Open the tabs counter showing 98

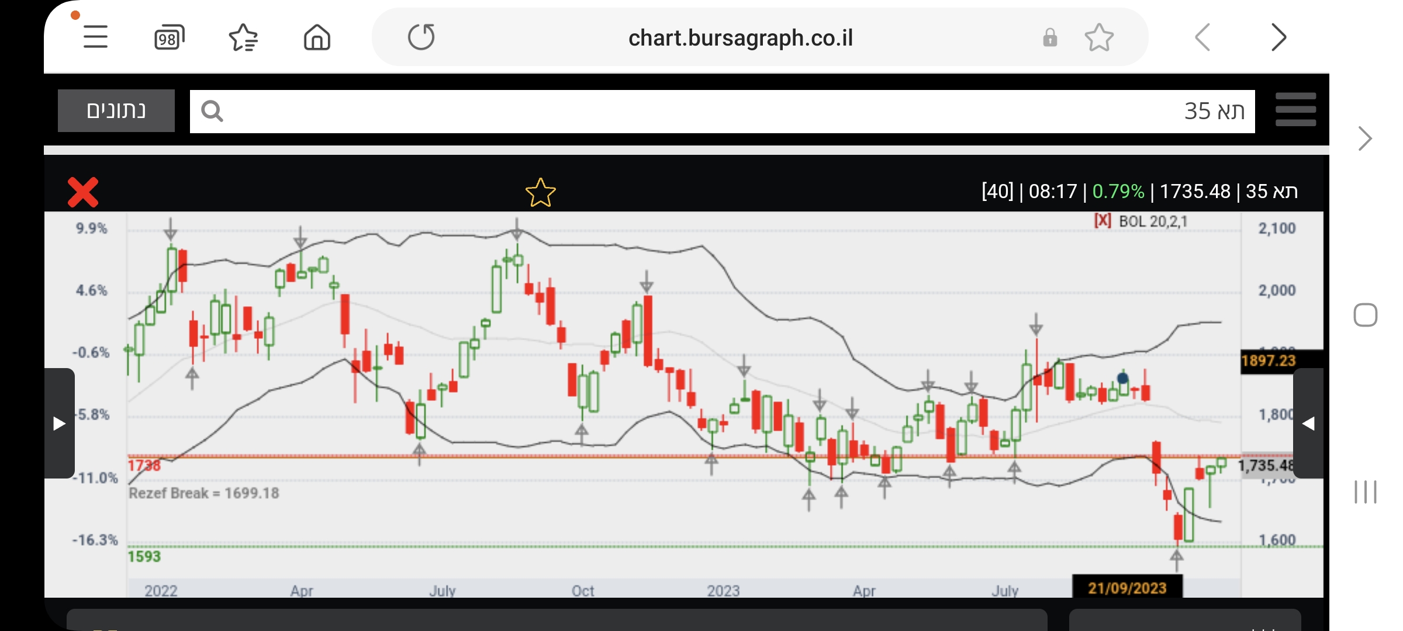[169, 38]
